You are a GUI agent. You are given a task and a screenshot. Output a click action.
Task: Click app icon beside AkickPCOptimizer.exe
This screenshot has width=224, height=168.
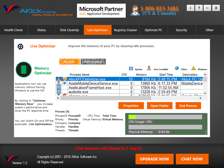tap(65, 79)
